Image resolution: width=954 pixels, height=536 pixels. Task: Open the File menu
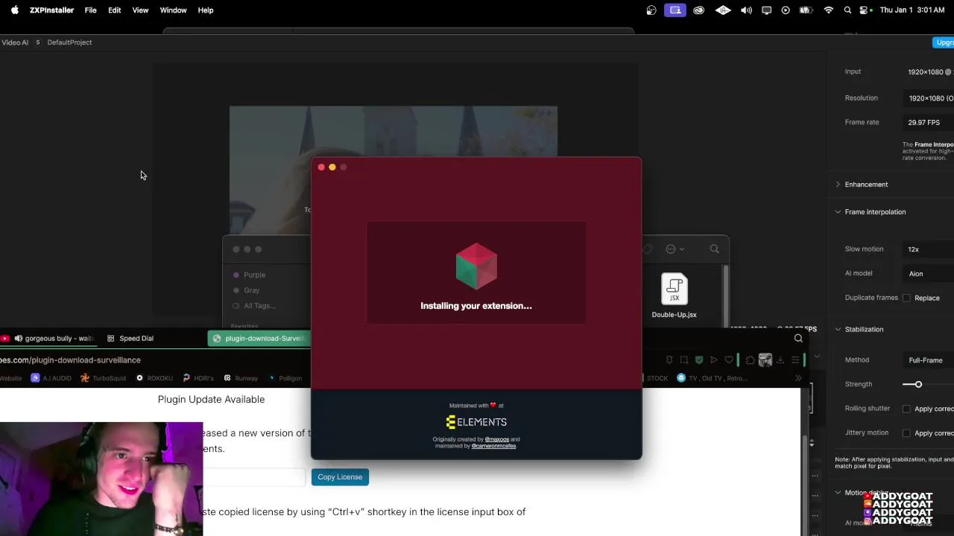[x=90, y=10]
